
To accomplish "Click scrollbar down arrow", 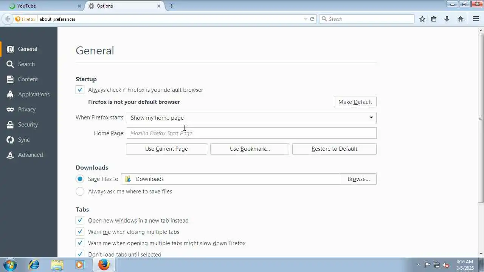I will click(x=481, y=254).
